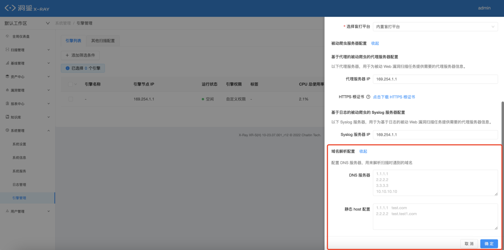The height and width of the screenshot is (250, 504).
Task: Click the 引擎名称 column header
Action: click(x=93, y=84)
